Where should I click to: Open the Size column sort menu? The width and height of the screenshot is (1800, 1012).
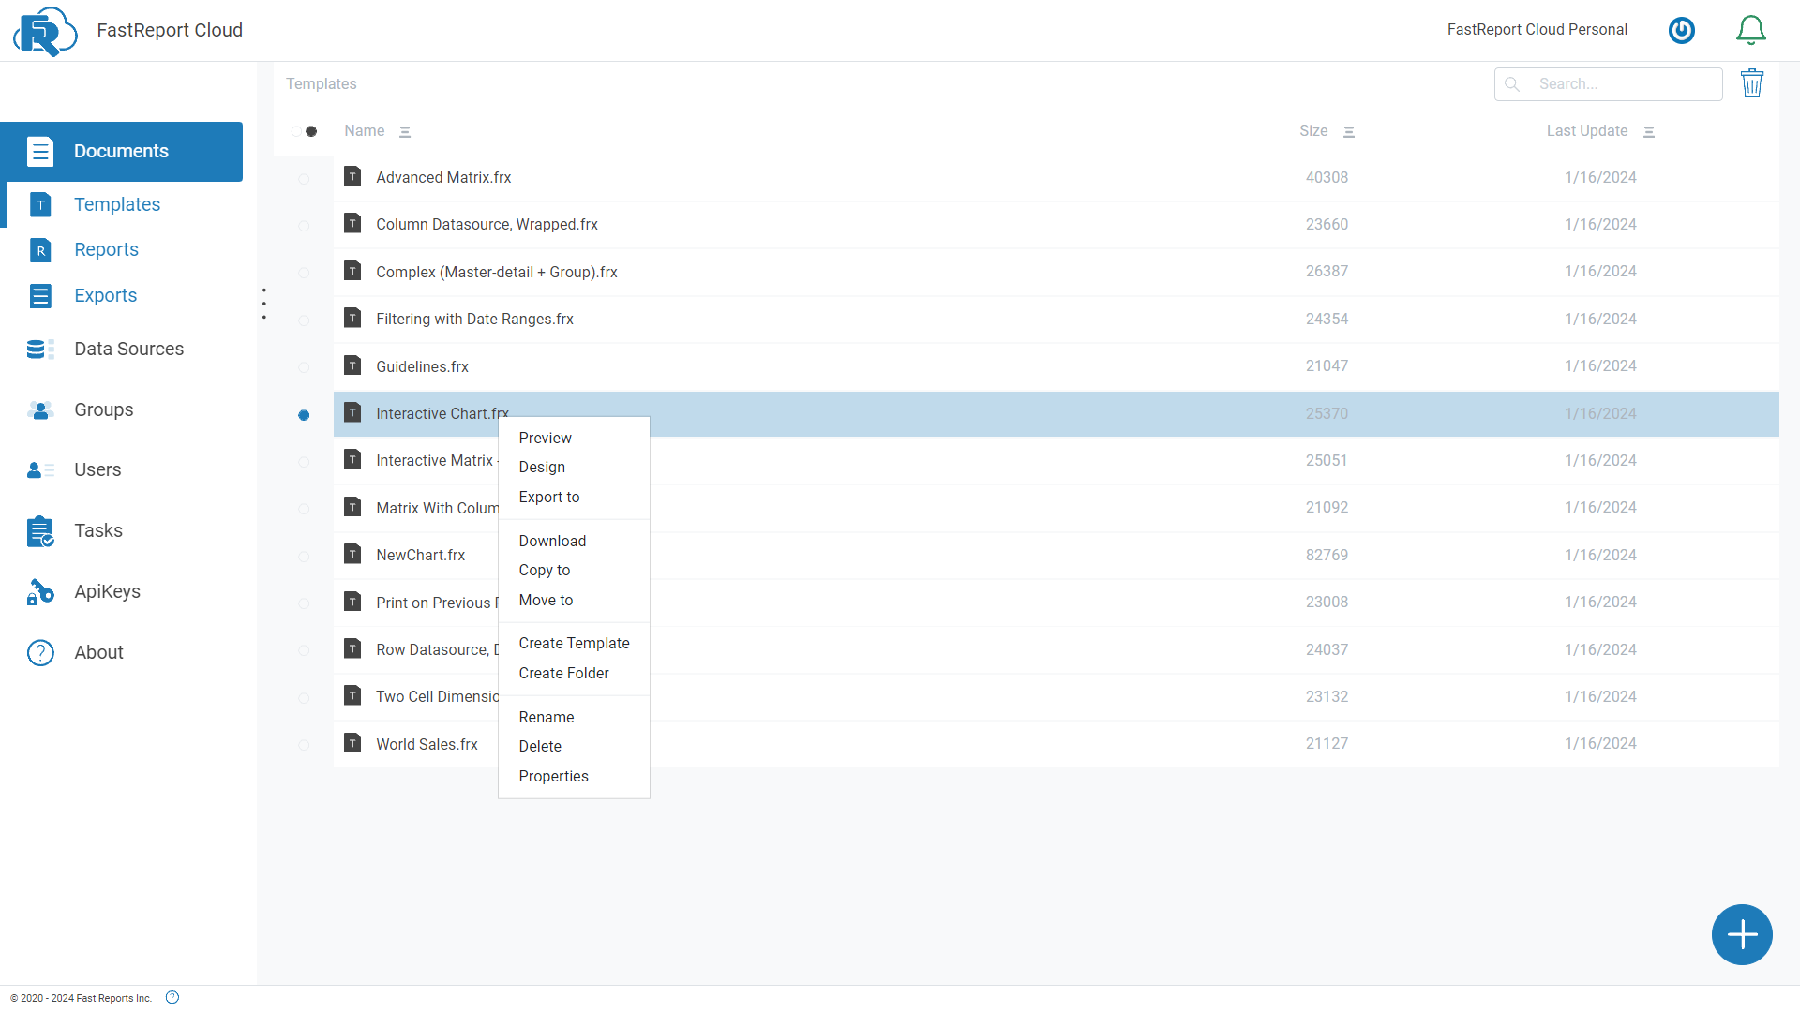click(1349, 132)
